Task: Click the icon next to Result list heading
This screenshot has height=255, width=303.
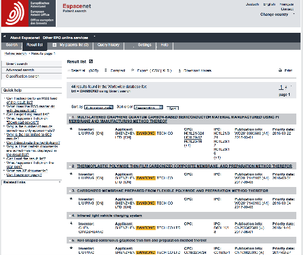Action: pyautogui.click(x=91, y=61)
